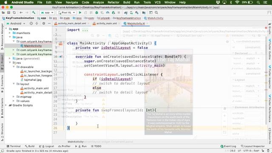Open the app run configuration dropdown

(x=47, y=13)
